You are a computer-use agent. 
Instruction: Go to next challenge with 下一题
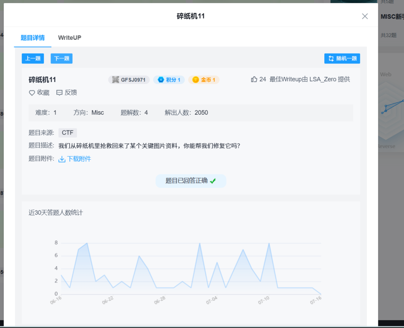(x=62, y=58)
